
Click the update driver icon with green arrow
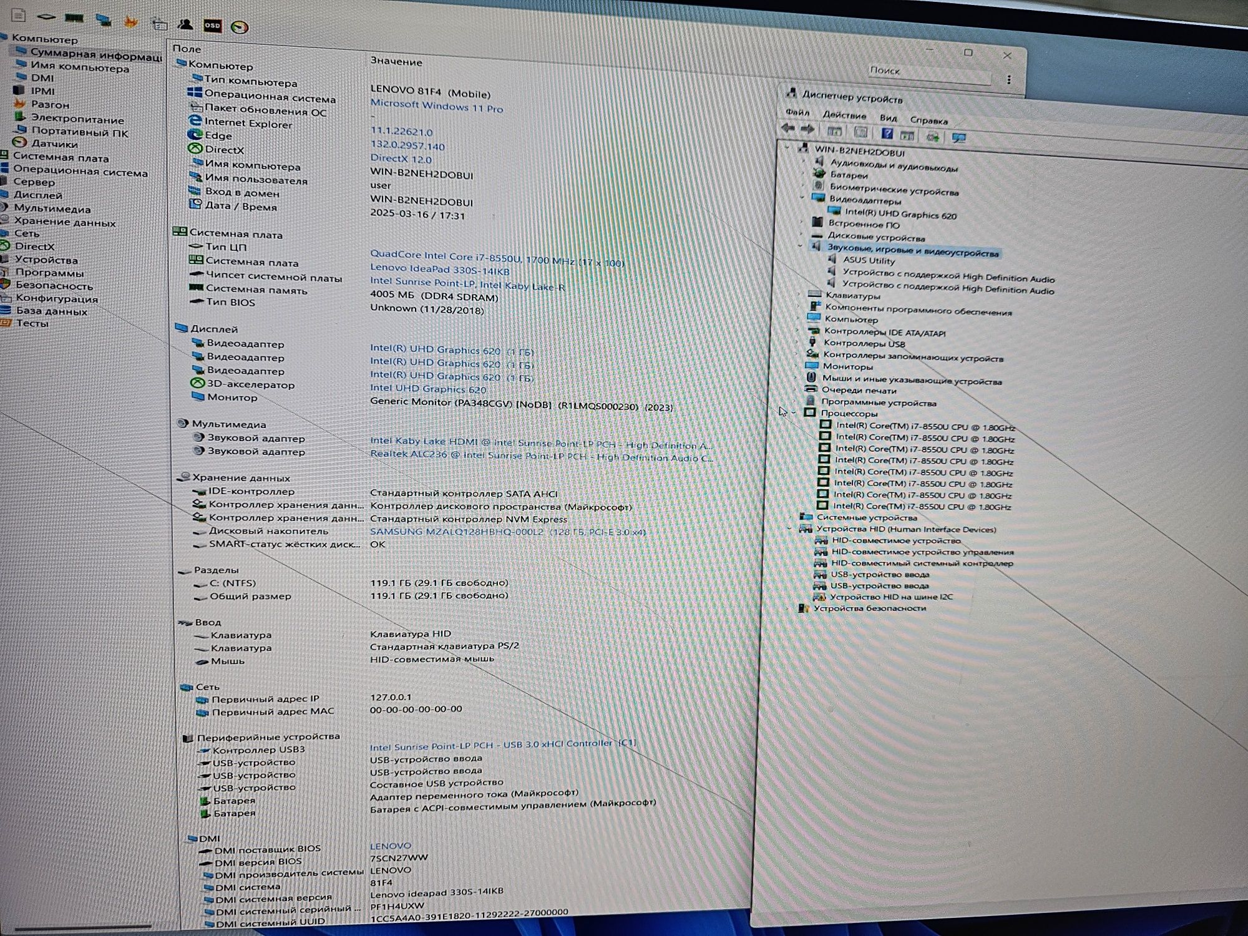pyautogui.click(x=933, y=136)
